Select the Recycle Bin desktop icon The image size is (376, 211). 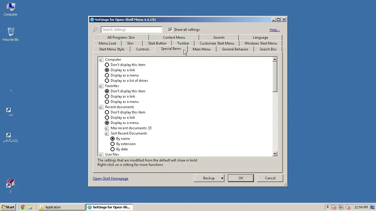(x=11, y=34)
